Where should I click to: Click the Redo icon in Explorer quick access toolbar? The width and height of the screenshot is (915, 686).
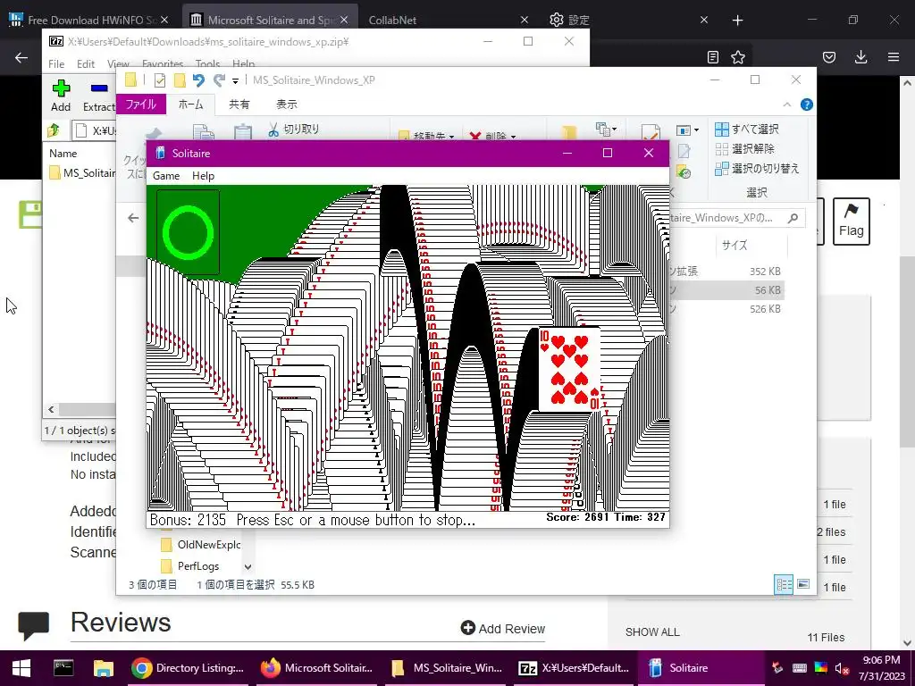pyautogui.click(x=219, y=79)
